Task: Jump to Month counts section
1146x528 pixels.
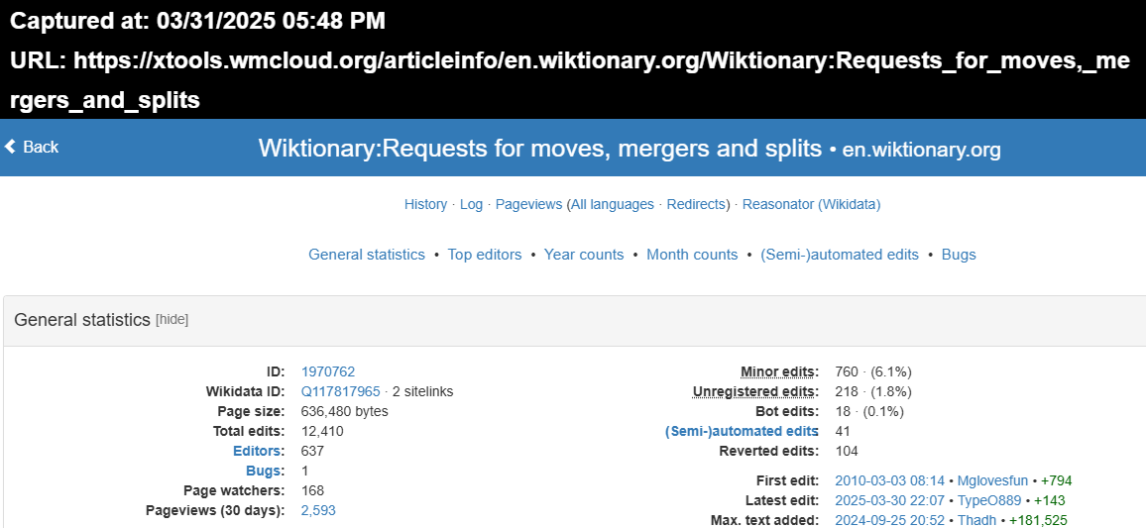Action: (692, 255)
